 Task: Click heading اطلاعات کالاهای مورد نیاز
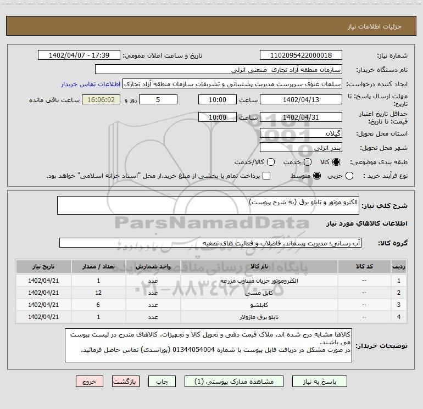[x=366, y=223]
